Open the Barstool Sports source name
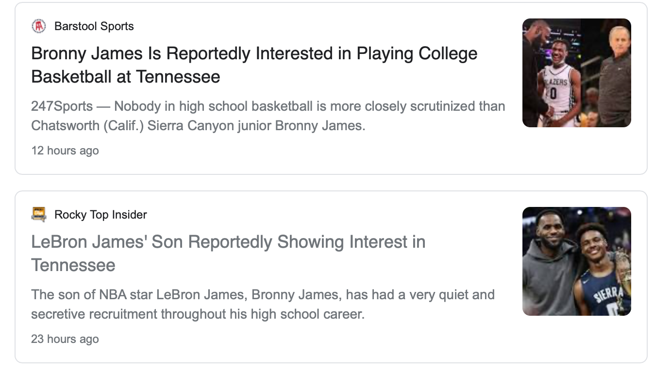671x375 pixels. 94,26
